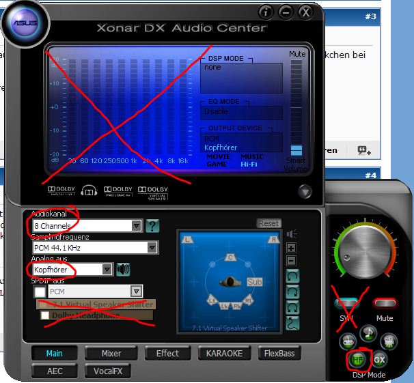Collapse panel with round down-arrow button
The height and width of the screenshot is (383, 414).
(305, 191)
